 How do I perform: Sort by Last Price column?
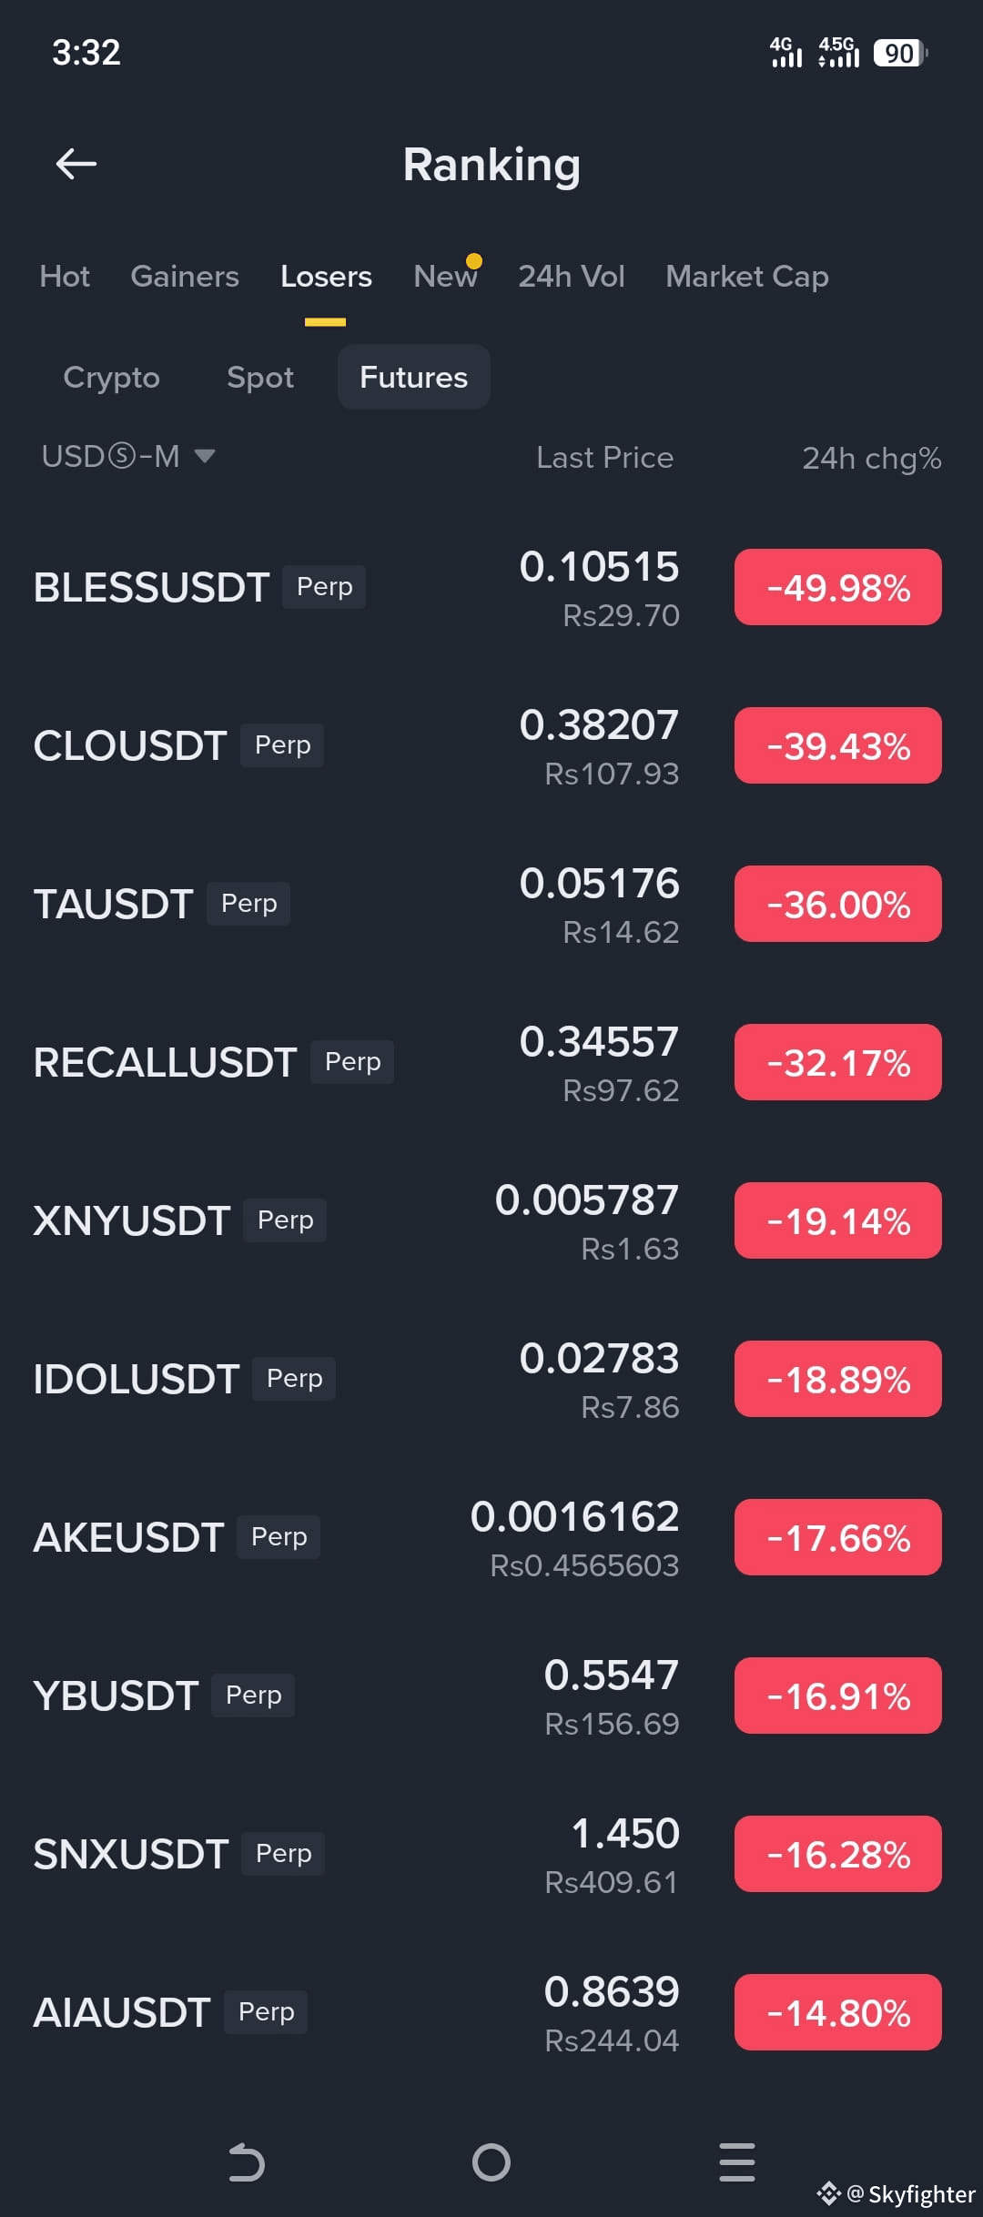tap(604, 457)
